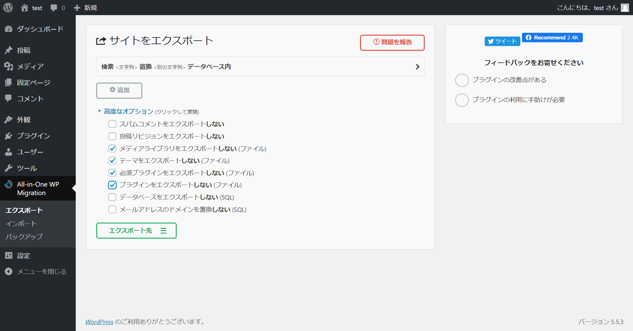Toggle 投稿リビジョンをエクスポートしない checkbox

112,136
